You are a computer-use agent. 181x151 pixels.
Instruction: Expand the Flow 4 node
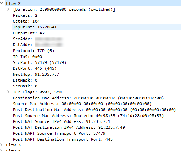pos(1,150)
